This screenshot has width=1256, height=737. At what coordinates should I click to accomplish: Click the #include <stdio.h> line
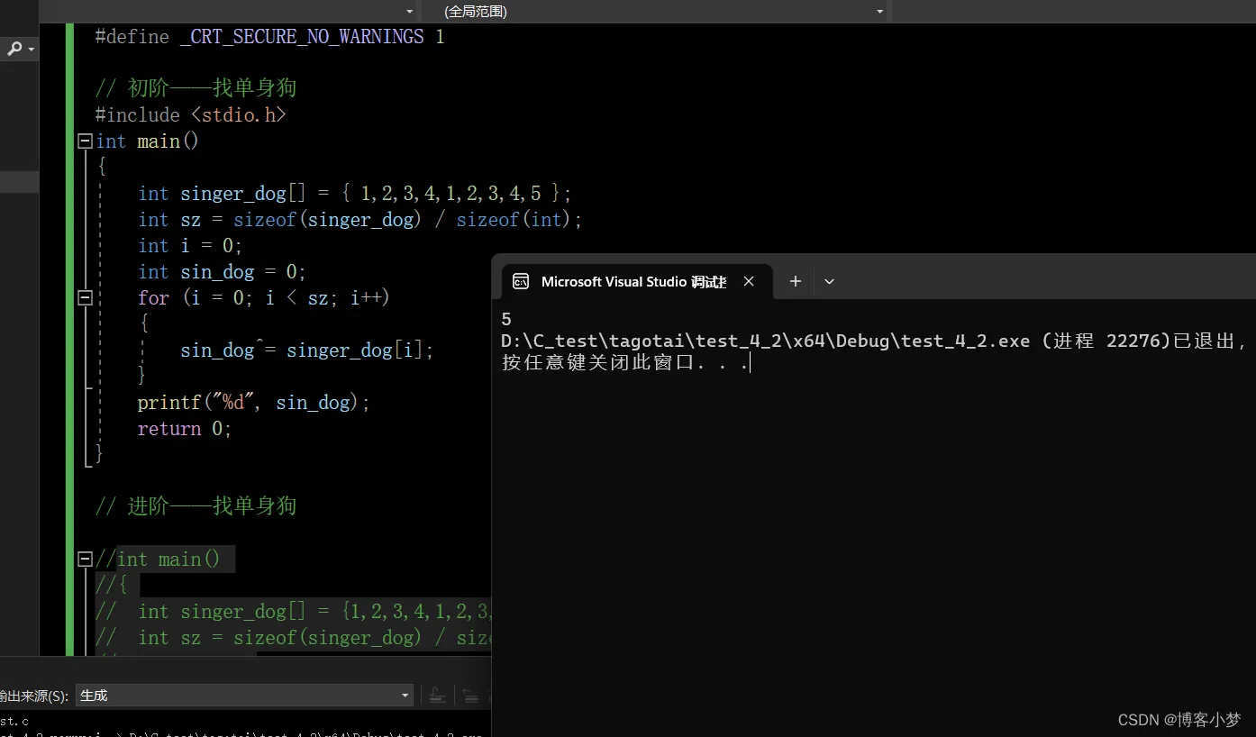[x=191, y=114]
